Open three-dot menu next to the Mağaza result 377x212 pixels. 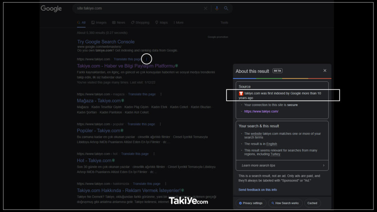click(161, 94)
